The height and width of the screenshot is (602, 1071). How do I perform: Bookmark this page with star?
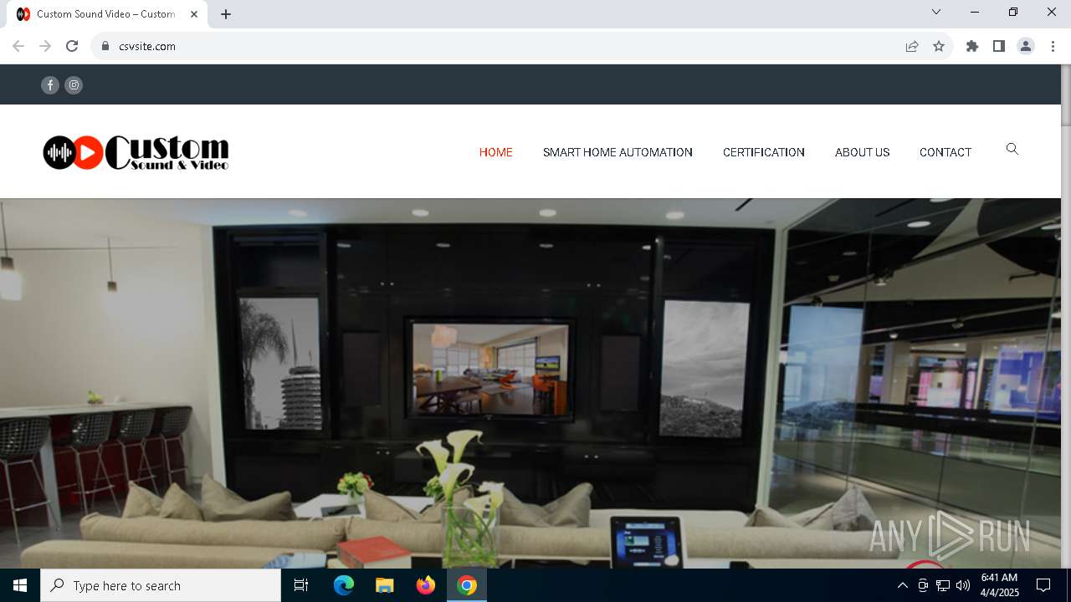point(939,46)
